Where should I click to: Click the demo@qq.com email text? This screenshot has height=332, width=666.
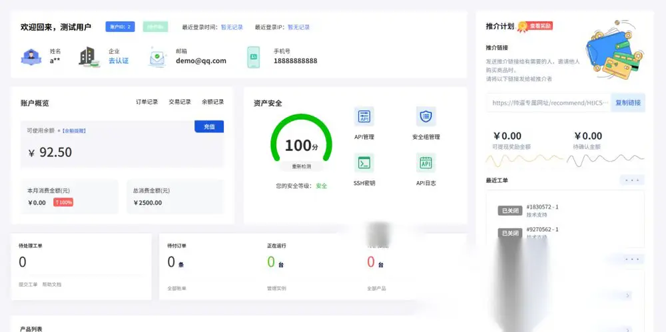tap(201, 61)
